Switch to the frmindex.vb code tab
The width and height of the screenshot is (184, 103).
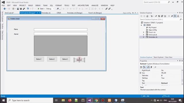pos(46,13)
